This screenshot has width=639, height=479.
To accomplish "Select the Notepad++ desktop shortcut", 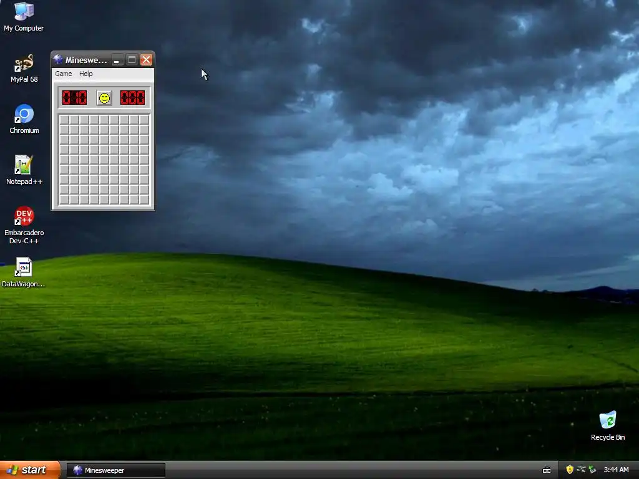I will point(24,171).
